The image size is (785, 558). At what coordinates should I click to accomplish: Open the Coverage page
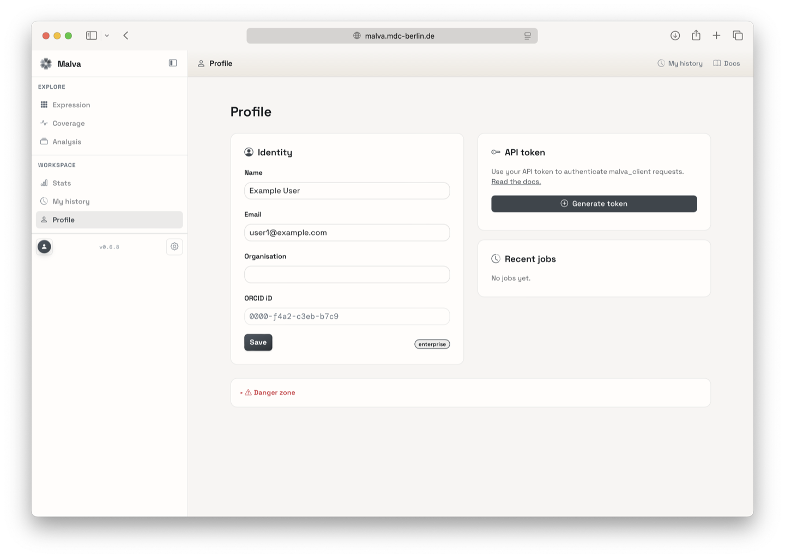click(x=109, y=123)
